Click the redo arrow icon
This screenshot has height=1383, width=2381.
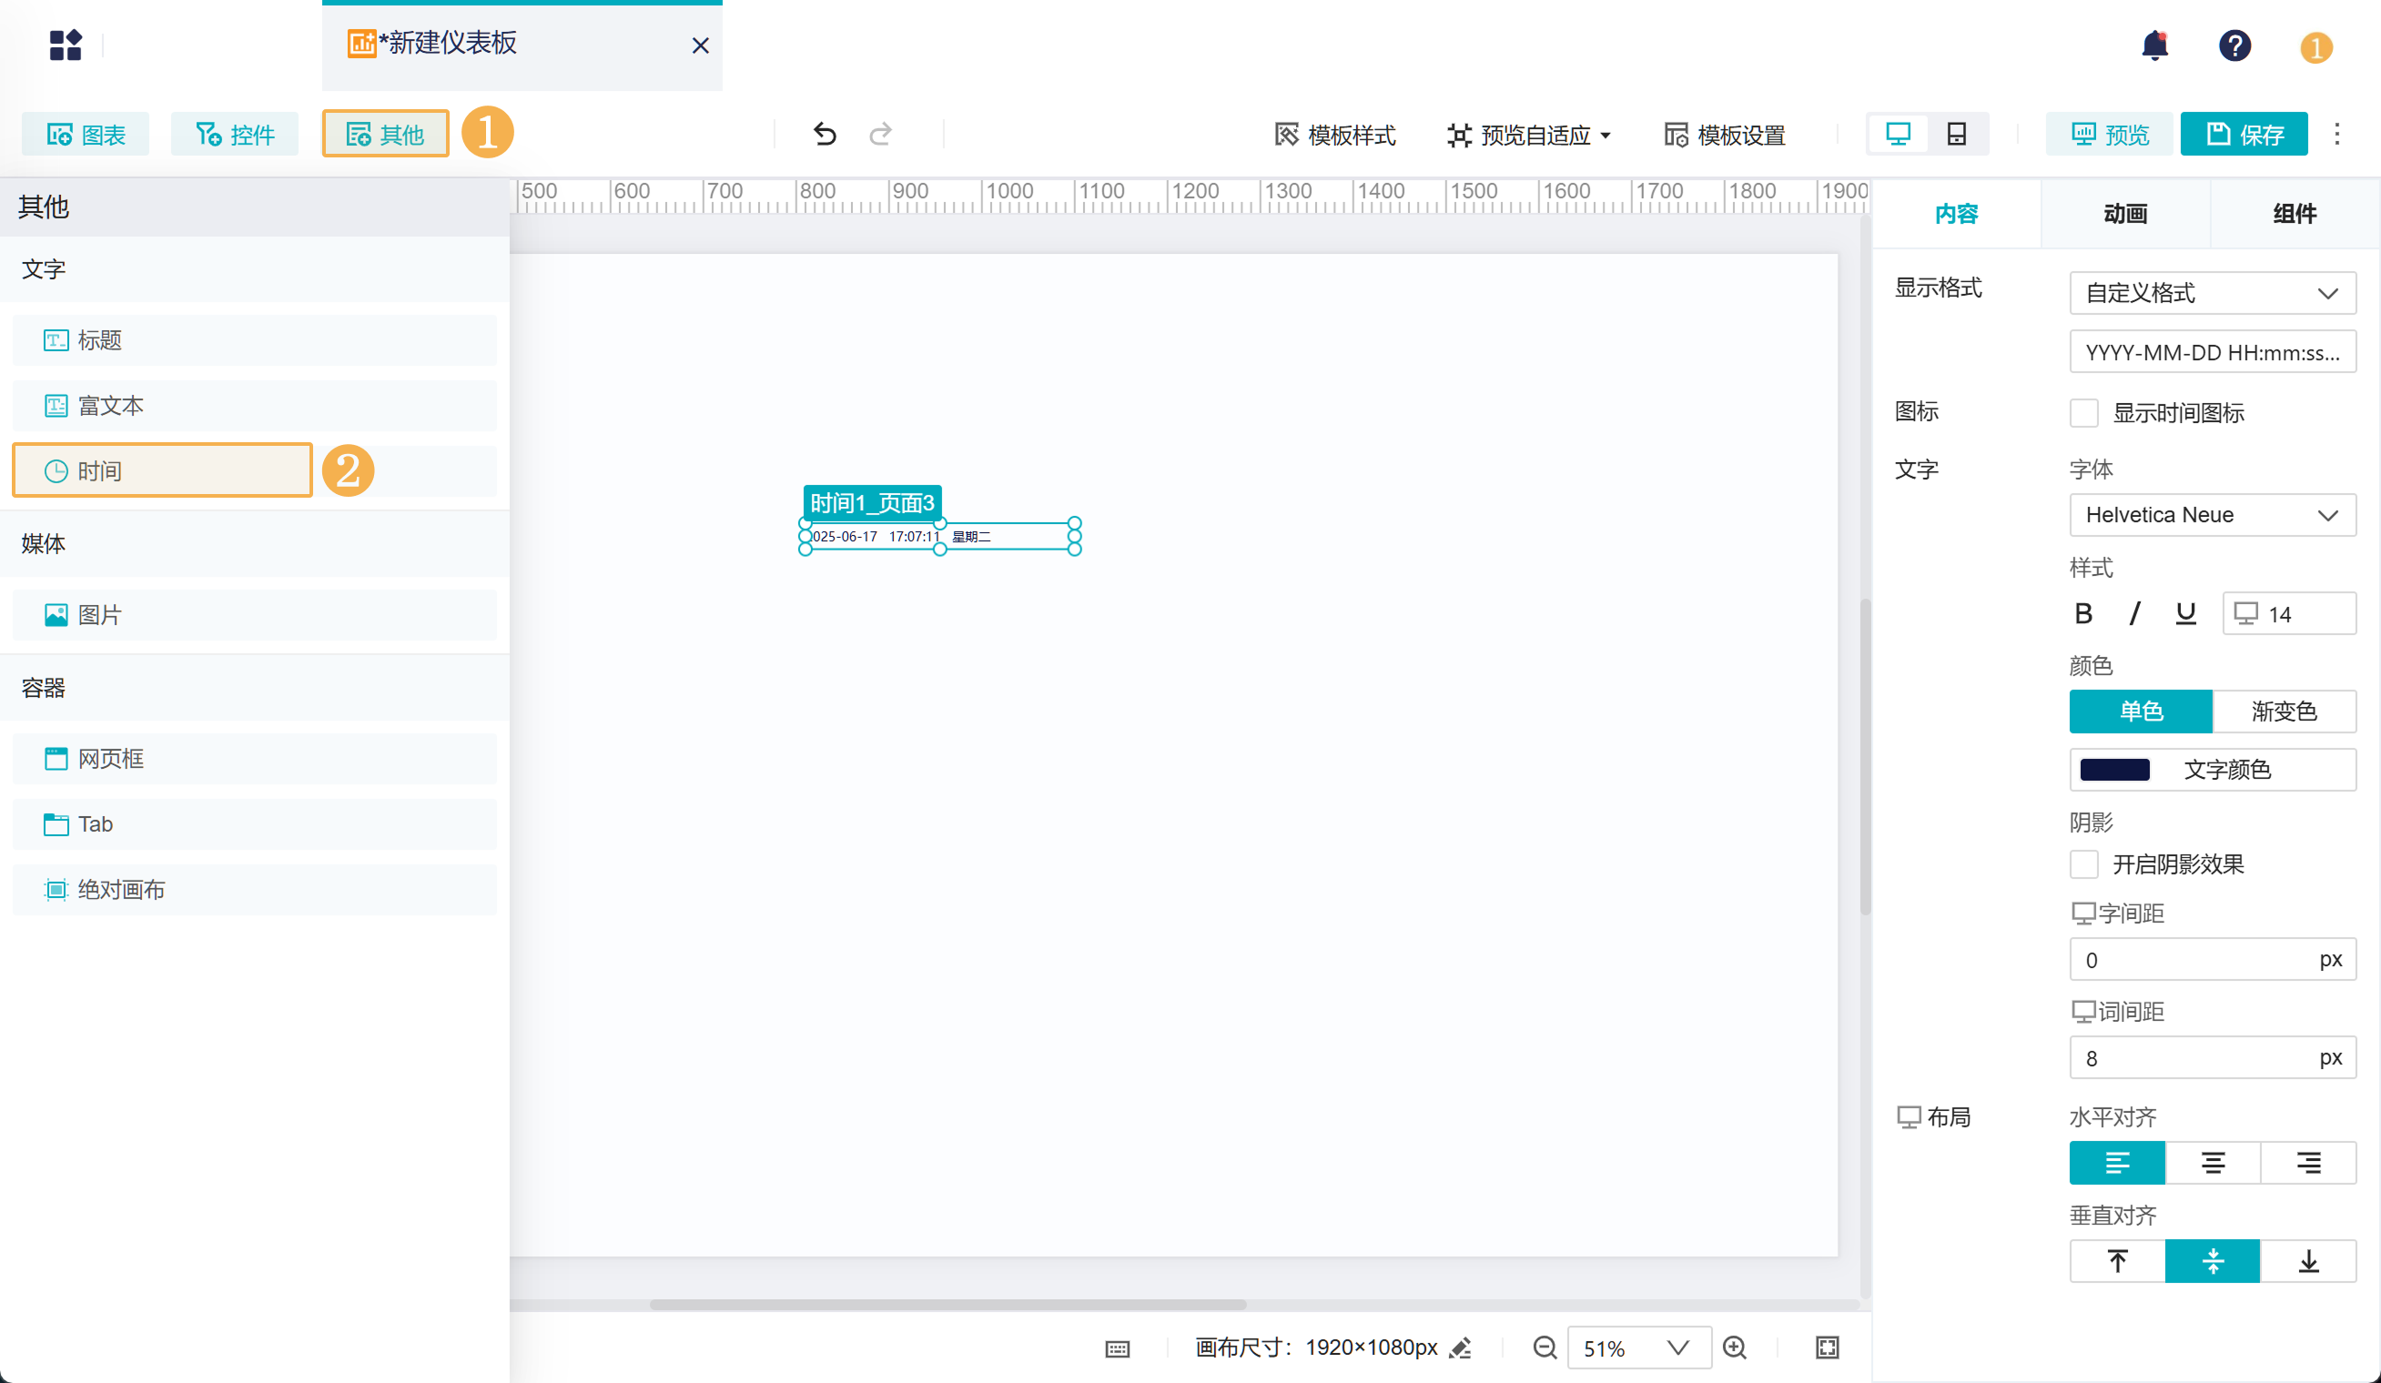[881, 134]
